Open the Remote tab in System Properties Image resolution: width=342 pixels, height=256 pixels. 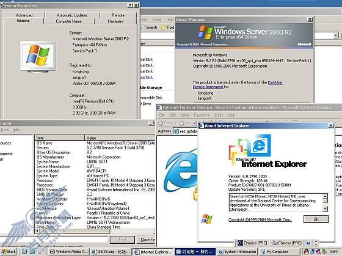[118, 15]
